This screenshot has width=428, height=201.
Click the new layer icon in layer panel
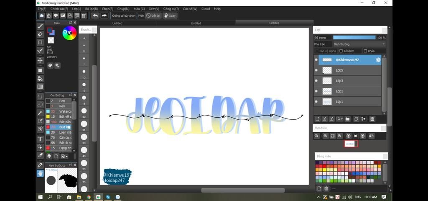tap(318, 119)
